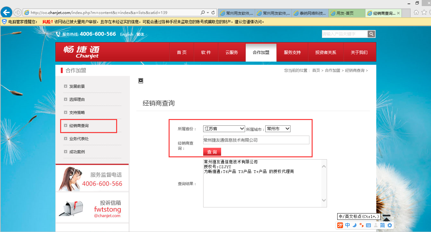The width and height of the screenshot is (431, 232).
Task: Click the refresh icon in address bar
Action: click(213, 13)
